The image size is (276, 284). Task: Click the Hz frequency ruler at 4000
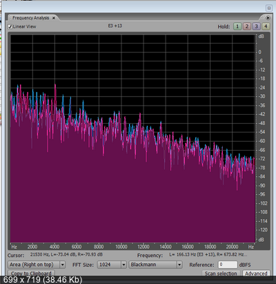(x=55, y=247)
